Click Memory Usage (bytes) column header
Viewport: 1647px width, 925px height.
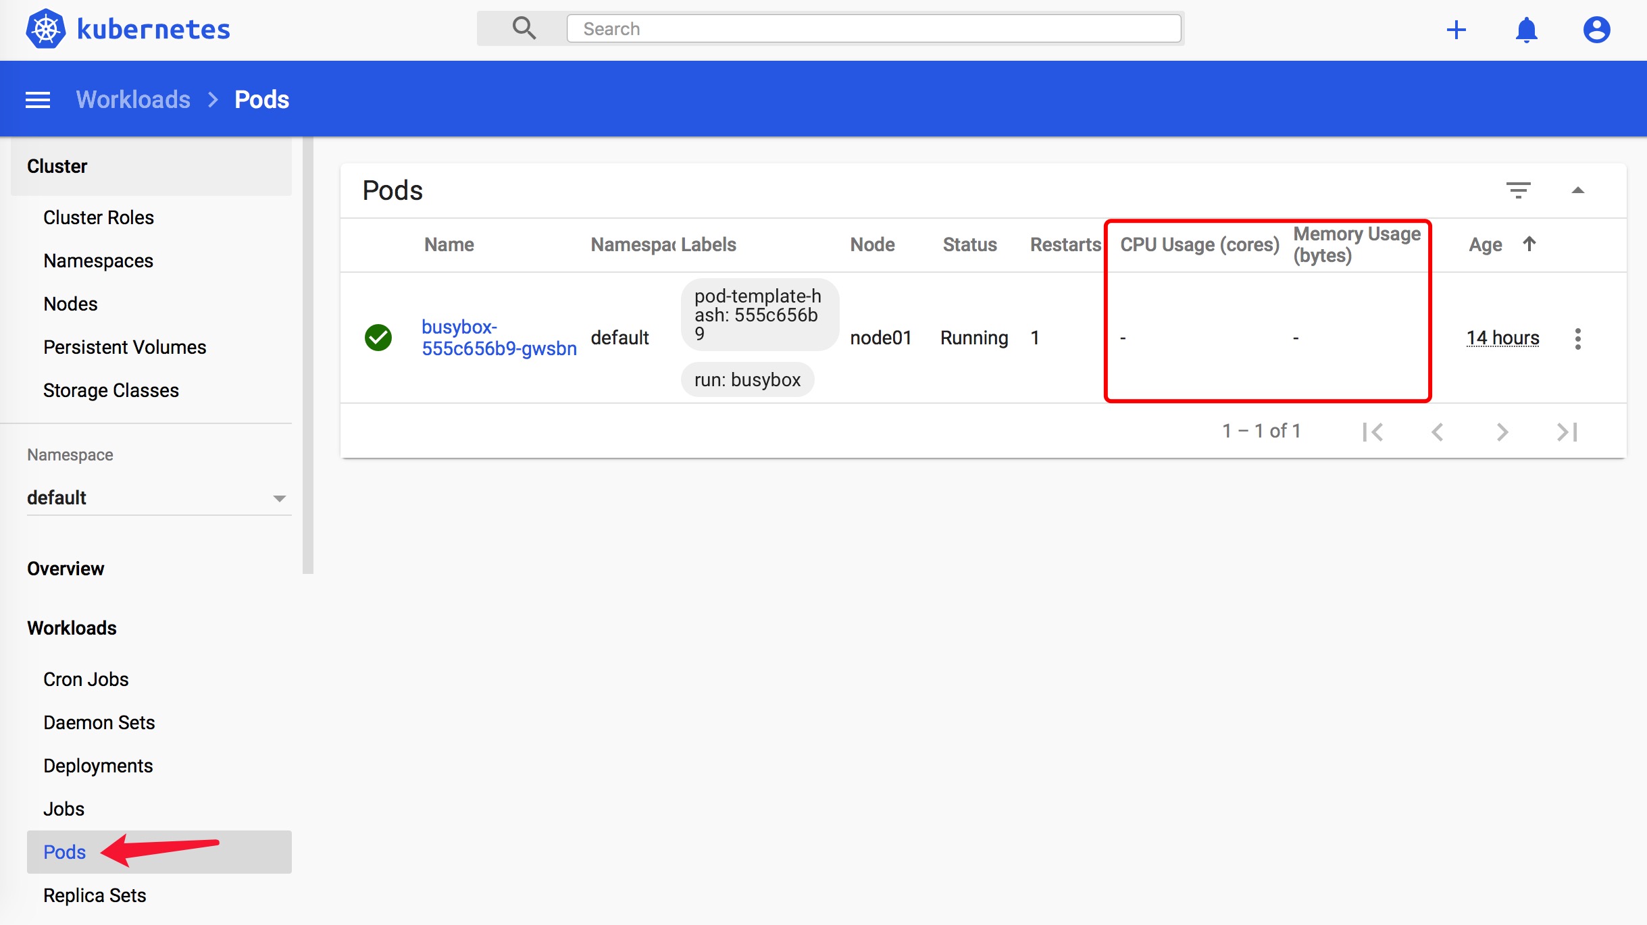(x=1357, y=244)
